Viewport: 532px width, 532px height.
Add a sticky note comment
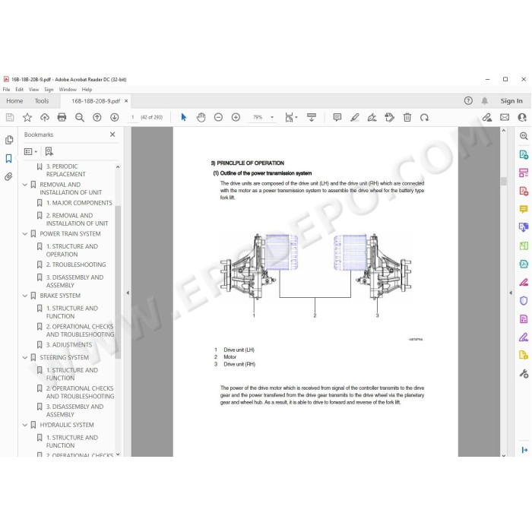click(x=337, y=117)
